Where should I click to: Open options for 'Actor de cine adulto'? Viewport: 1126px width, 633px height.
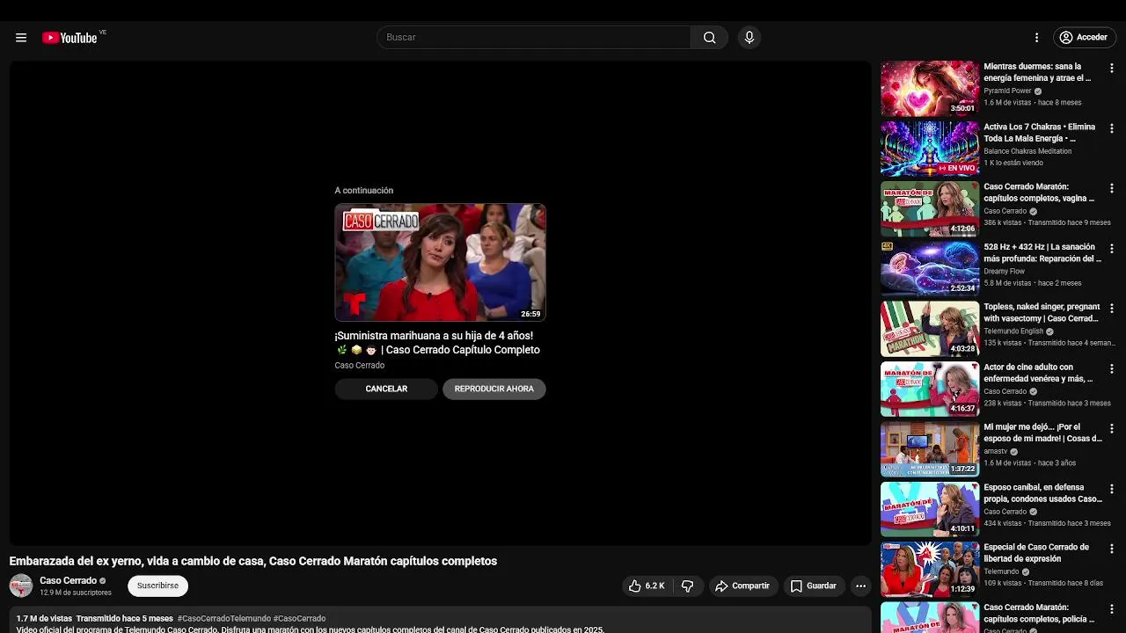pyautogui.click(x=1112, y=368)
